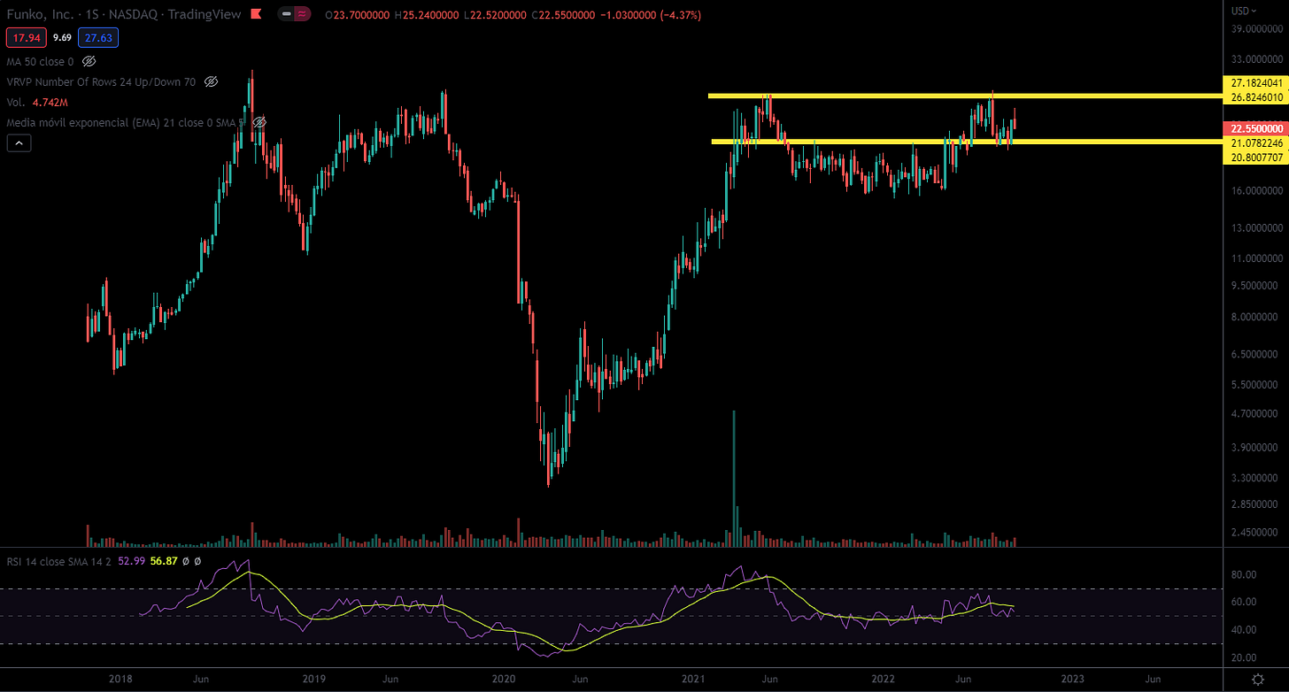Click the 2020 label on time axis
Image resolution: width=1289 pixels, height=692 pixels.
503,679
